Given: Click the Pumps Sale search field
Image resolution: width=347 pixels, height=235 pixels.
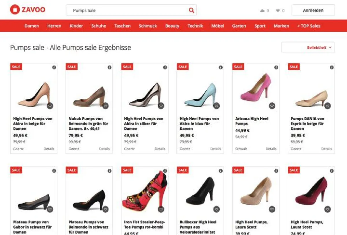Looking at the screenshot, I should point(127,10).
